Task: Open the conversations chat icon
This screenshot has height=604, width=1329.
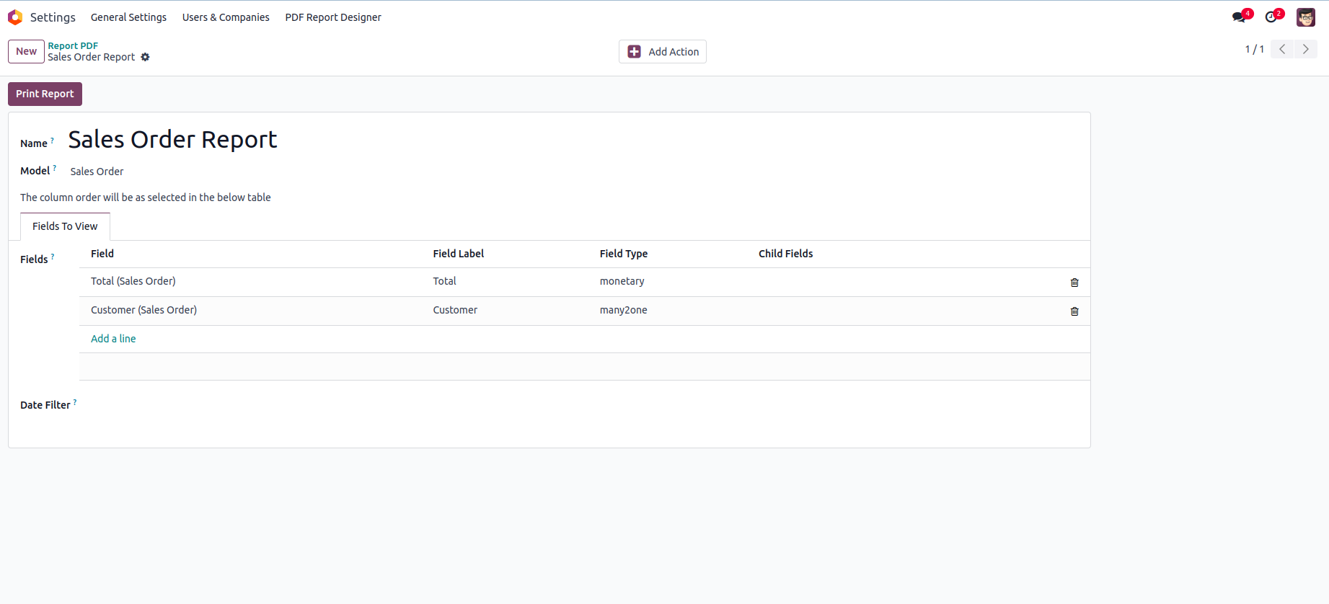Action: pos(1240,17)
